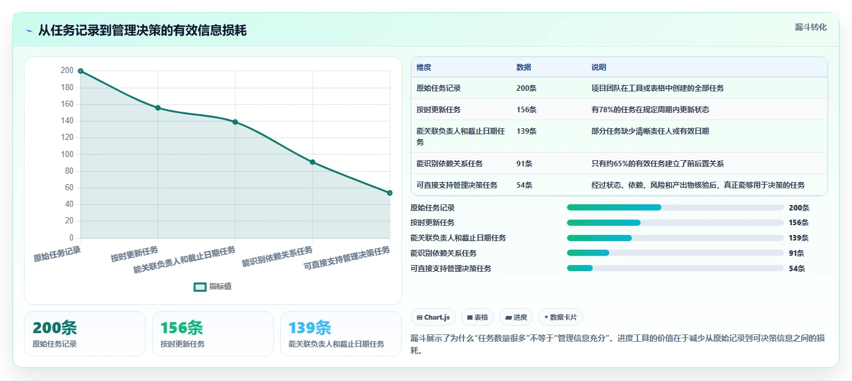Click the 能识别依赖关系任务 progress bar
The image size is (852, 381).
click(675, 253)
